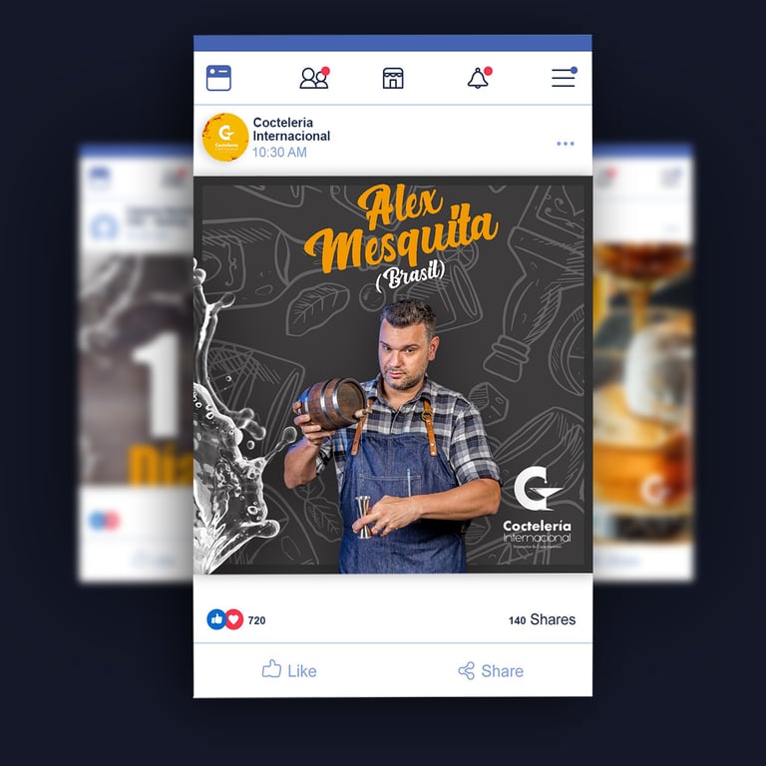This screenshot has width=766, height=766.
Task: Click the blue top status bar
Action: (x=393, y=43)
